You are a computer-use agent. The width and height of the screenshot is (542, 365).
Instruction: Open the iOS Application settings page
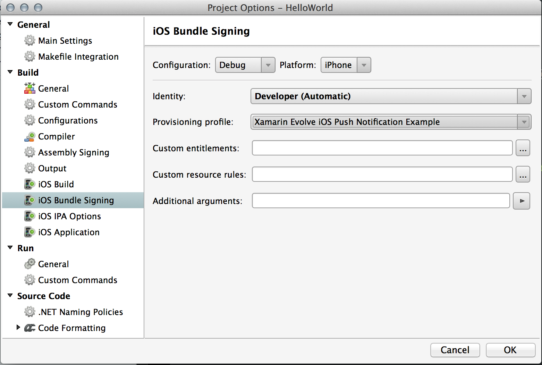(x=69, y=232)
